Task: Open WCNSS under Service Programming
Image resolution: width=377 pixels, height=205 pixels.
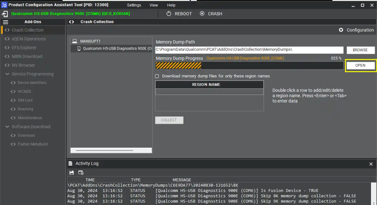Action: (24, 91)
